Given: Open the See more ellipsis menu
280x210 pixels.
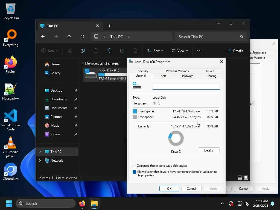Looking at the screenshot, I should 199,51.
